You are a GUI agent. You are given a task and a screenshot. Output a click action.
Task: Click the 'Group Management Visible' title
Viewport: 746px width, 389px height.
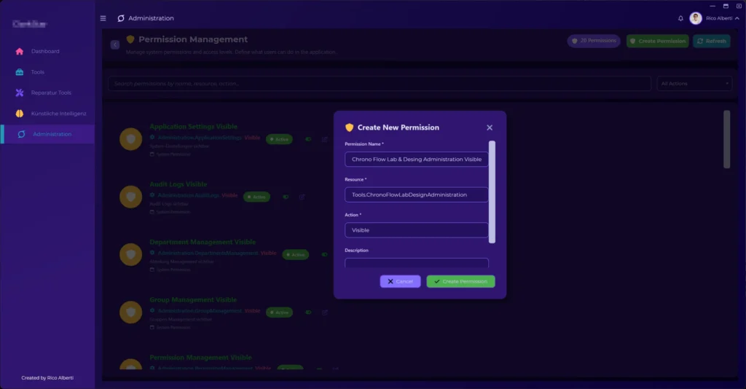pos(193,299)
